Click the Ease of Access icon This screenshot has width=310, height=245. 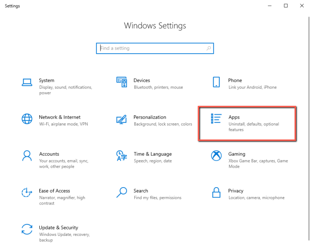(x=27, y=193)
